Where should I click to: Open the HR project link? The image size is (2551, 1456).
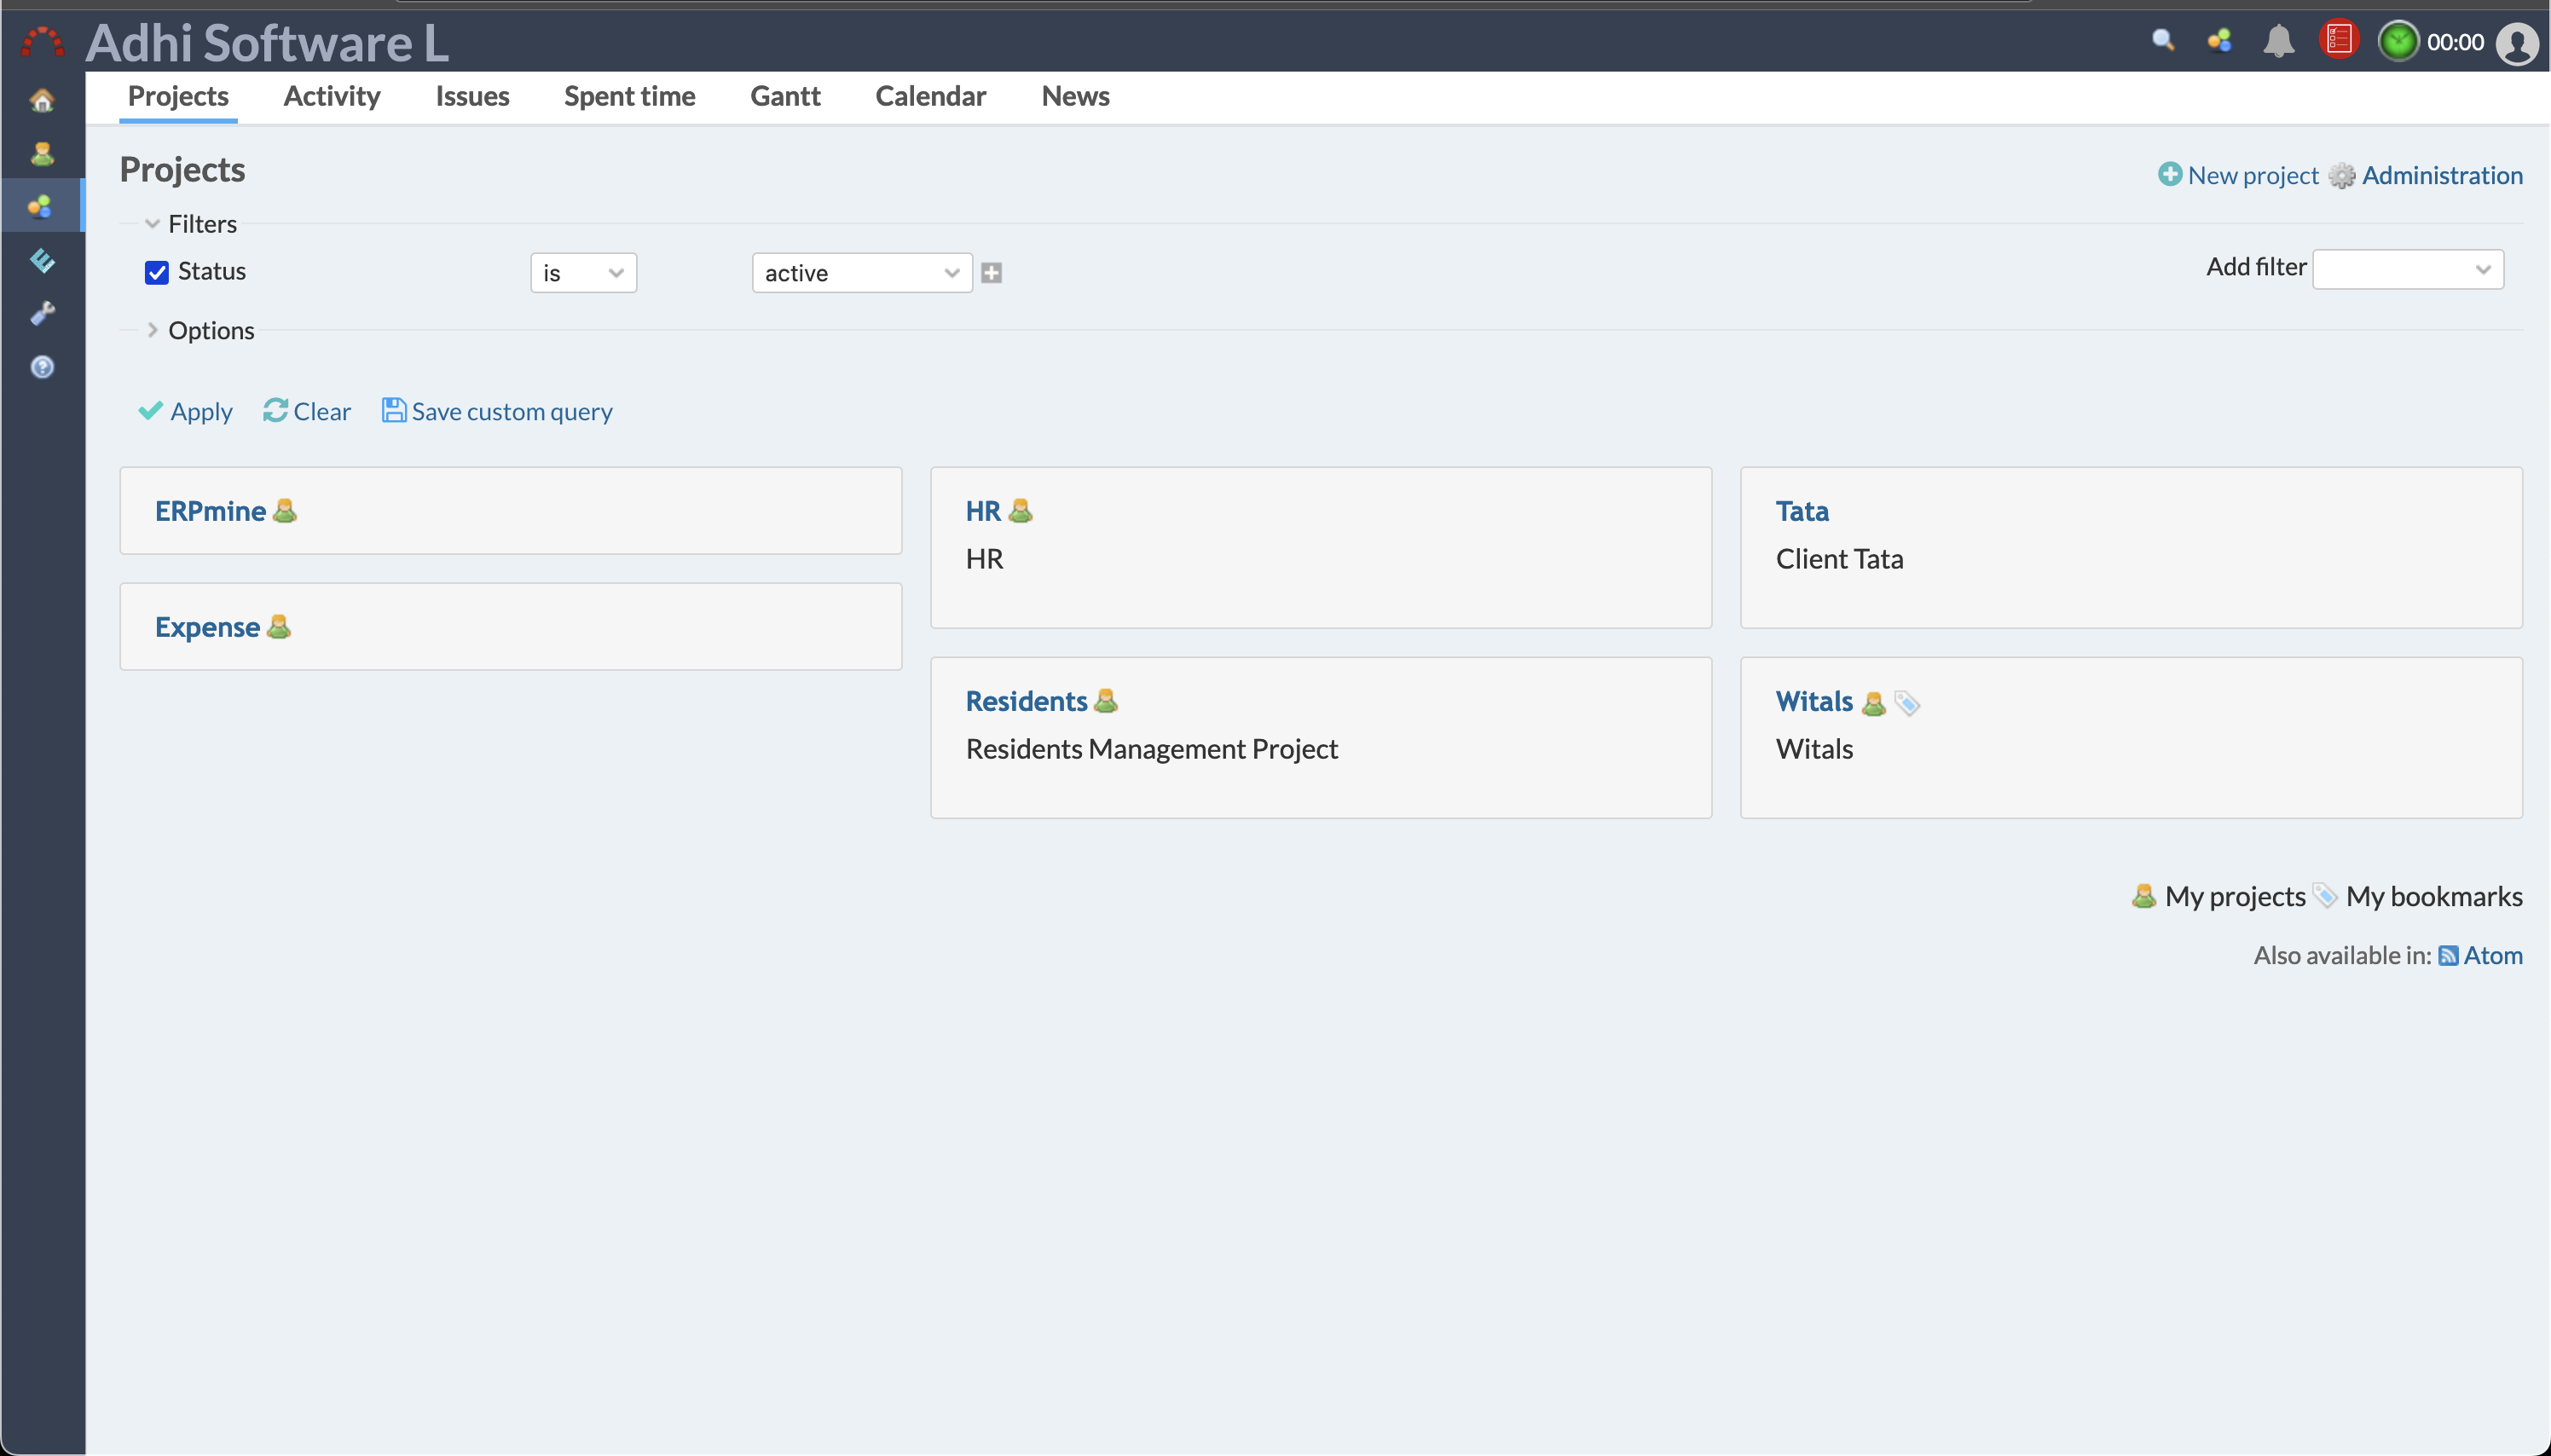(983, 511)
